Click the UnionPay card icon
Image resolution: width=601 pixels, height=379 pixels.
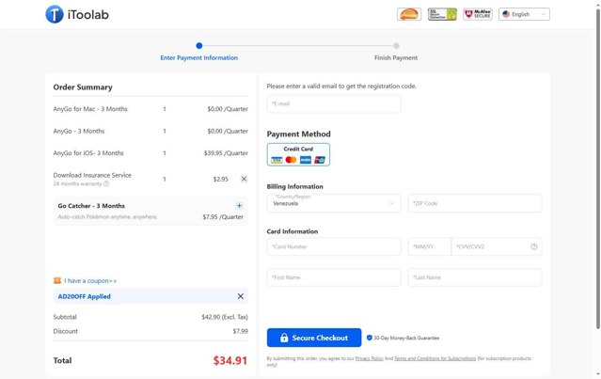click(x=320, y=160)
